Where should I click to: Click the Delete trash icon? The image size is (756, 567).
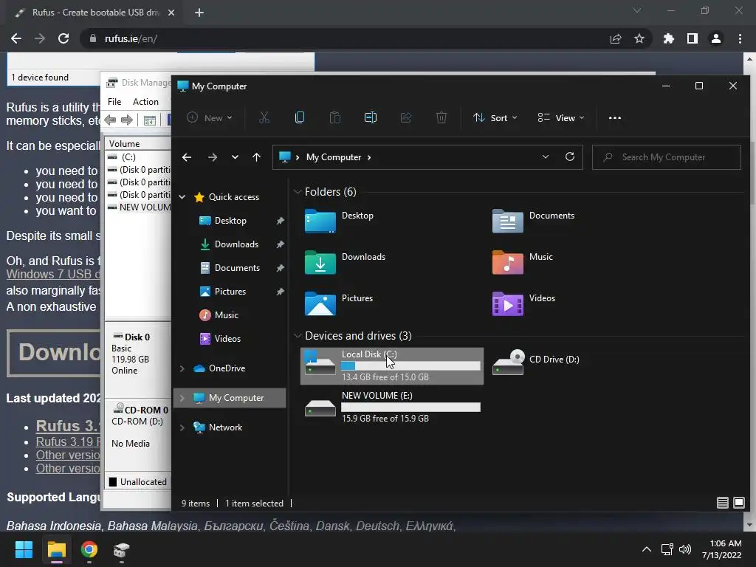[441, 117]
